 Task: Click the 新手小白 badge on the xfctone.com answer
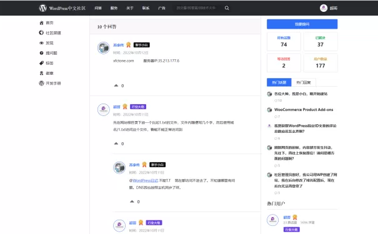(141, 45)
